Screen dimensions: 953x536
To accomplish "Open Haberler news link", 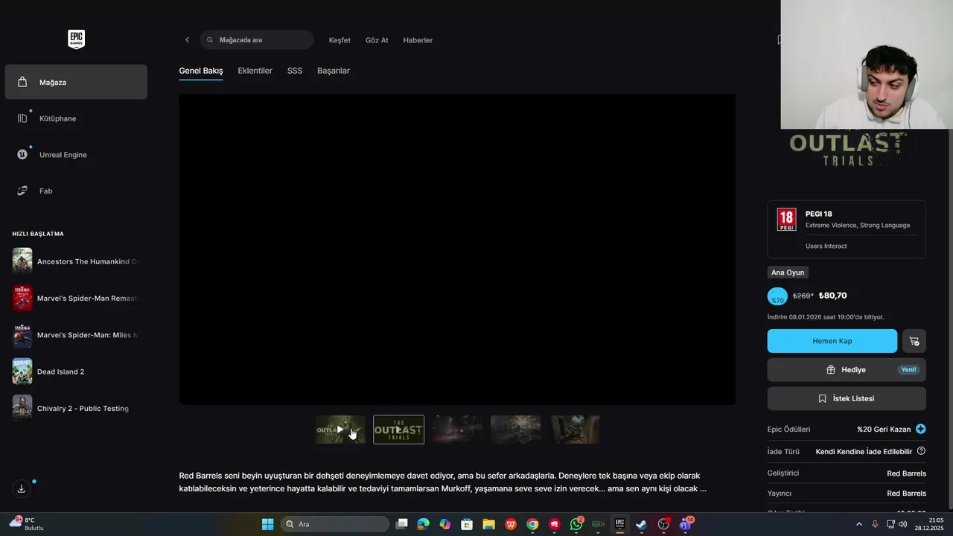I will click(x=418, y=40).
